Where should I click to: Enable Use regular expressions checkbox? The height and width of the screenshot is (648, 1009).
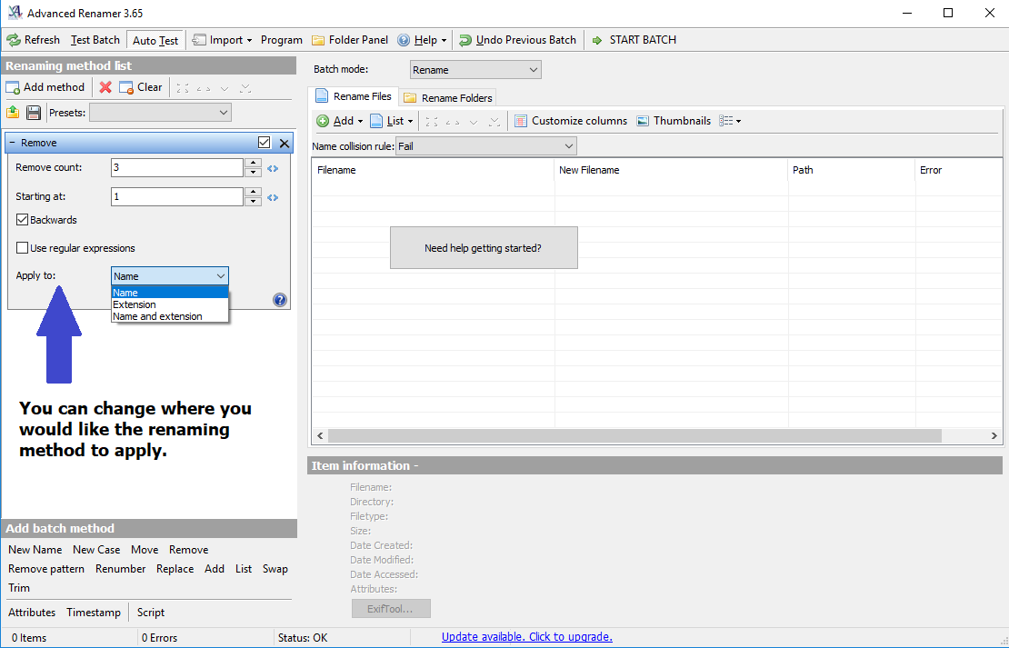22,248
